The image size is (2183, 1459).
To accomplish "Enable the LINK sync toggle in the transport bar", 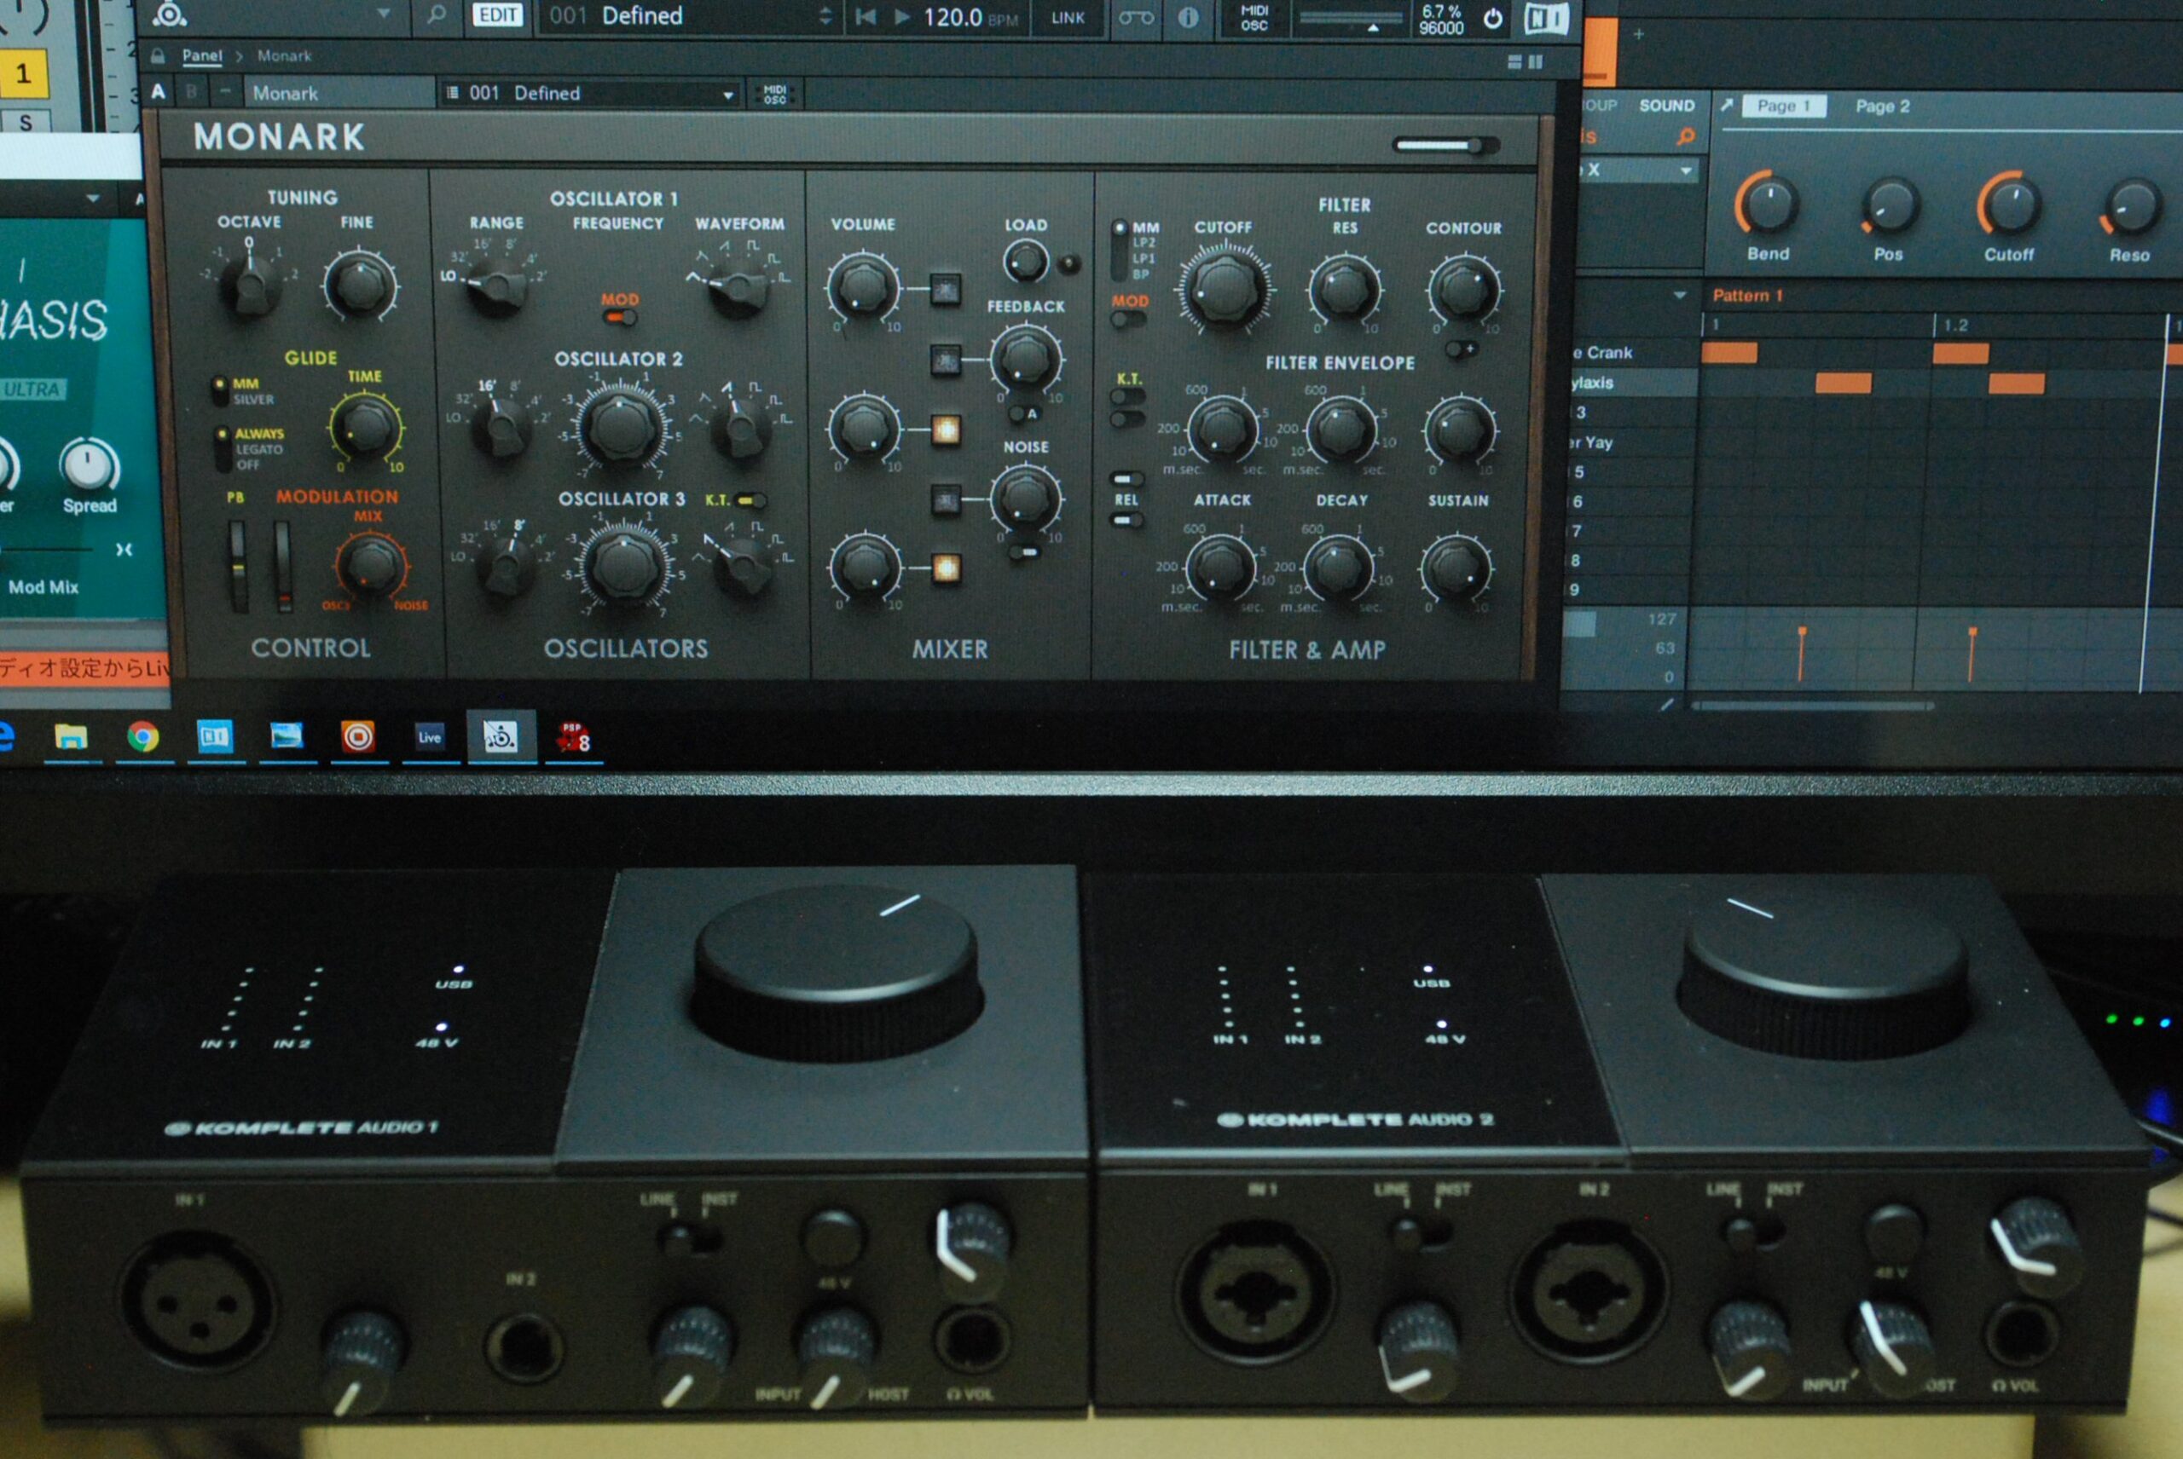I will tap(1068, 17).
